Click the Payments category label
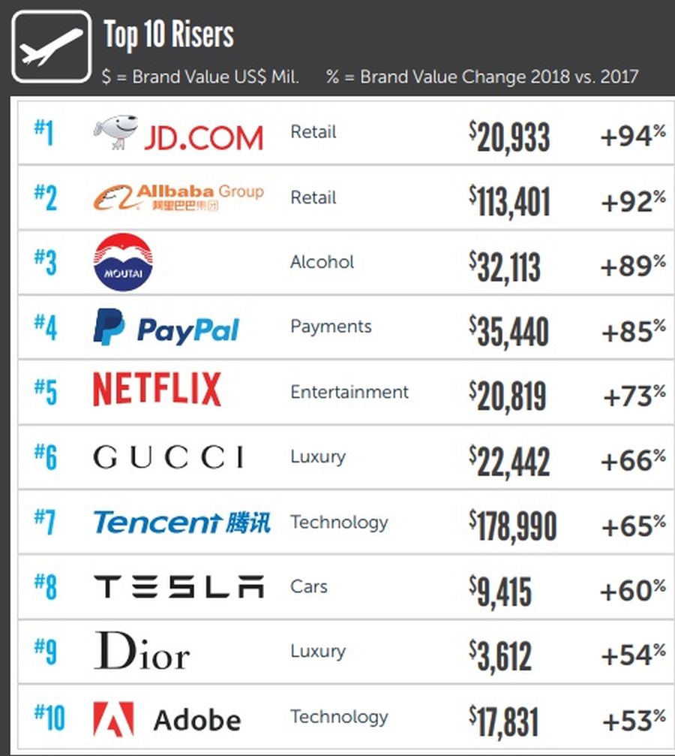 (x=331, y=327)
